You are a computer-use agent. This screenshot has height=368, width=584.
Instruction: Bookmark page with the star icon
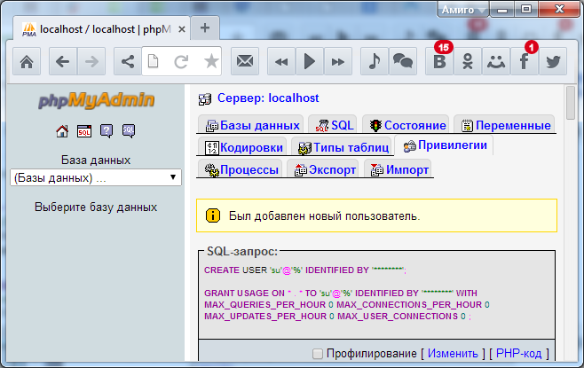tap(211, 61)
